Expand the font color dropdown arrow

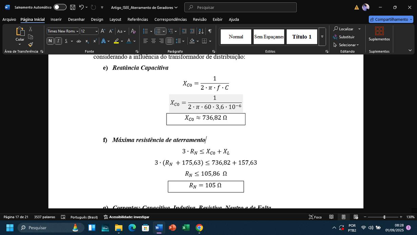[x=135, y=41]
